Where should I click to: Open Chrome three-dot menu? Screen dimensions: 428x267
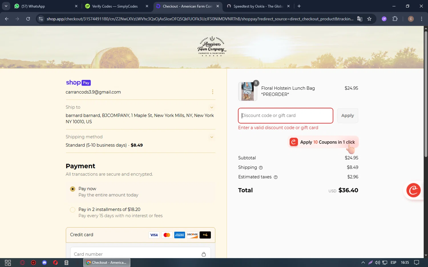[421, 19]
